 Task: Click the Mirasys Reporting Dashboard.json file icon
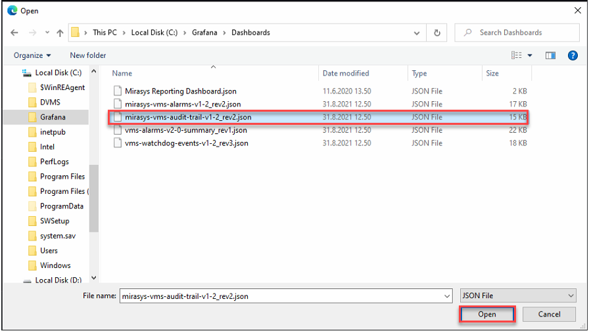tap(118, 91)
